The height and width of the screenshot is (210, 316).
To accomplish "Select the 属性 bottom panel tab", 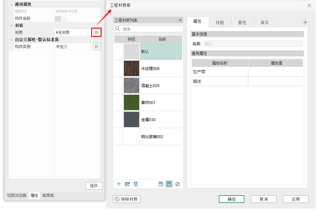I will click(x=34, y=196).
